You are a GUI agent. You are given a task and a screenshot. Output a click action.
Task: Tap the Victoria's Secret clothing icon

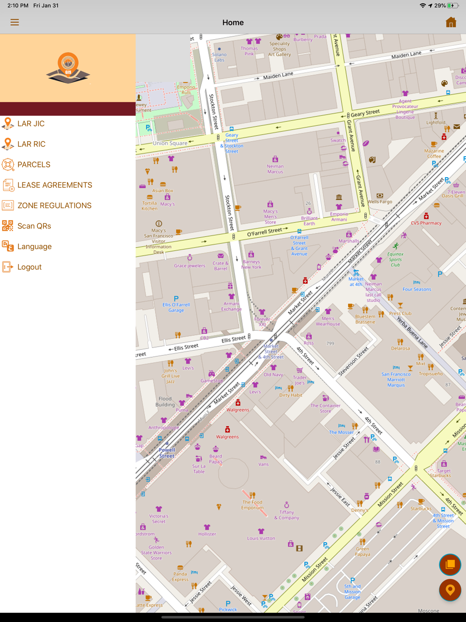159,509
